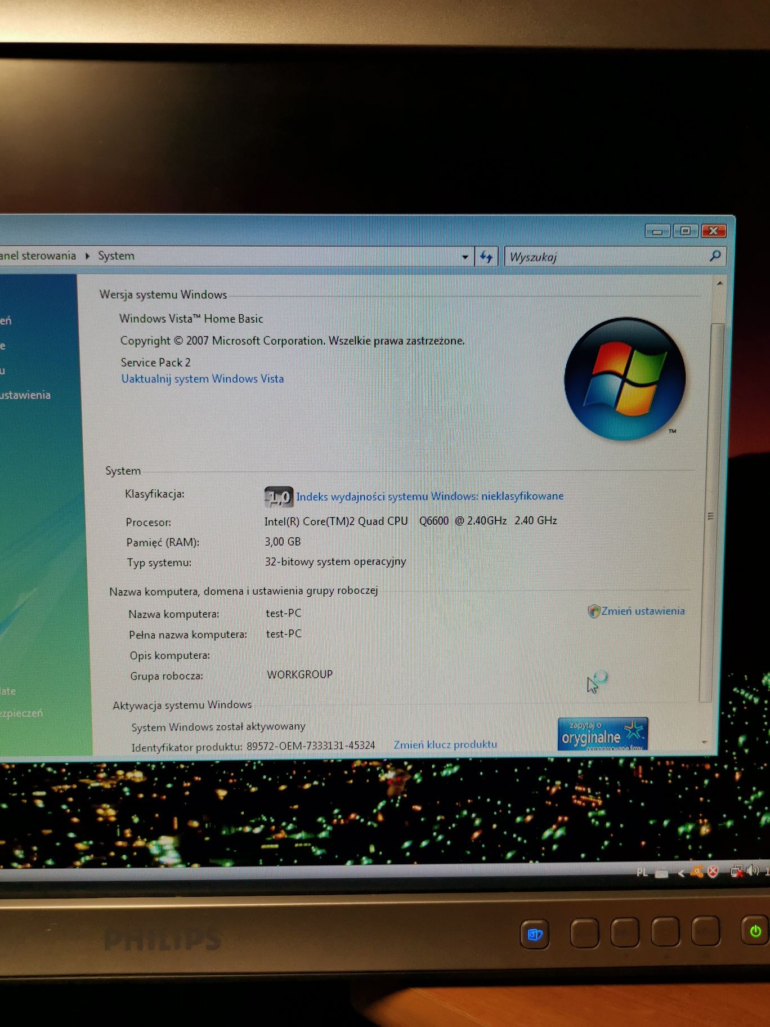Click processor text Intel(R) Core(TM)2 Quad CPU

click(336, 521)
